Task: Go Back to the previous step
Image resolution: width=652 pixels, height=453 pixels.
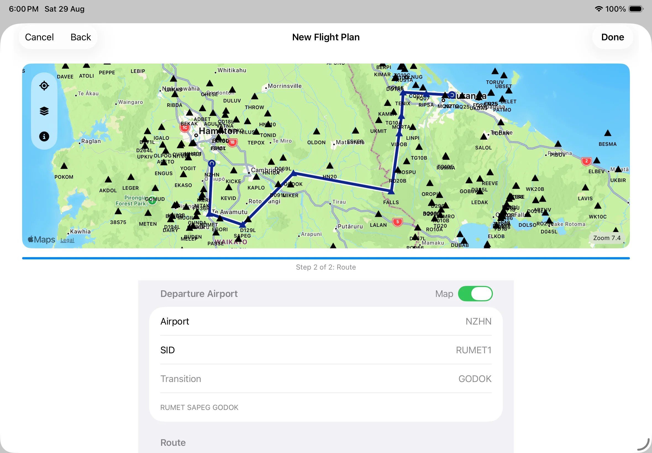Action: point(81,37)
